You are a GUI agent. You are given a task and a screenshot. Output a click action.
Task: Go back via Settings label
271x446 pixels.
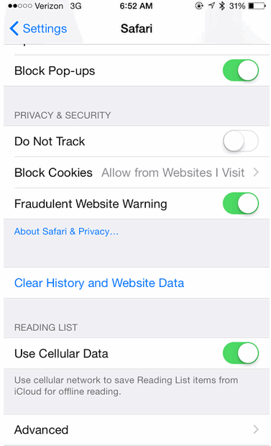tap(45, 29)
